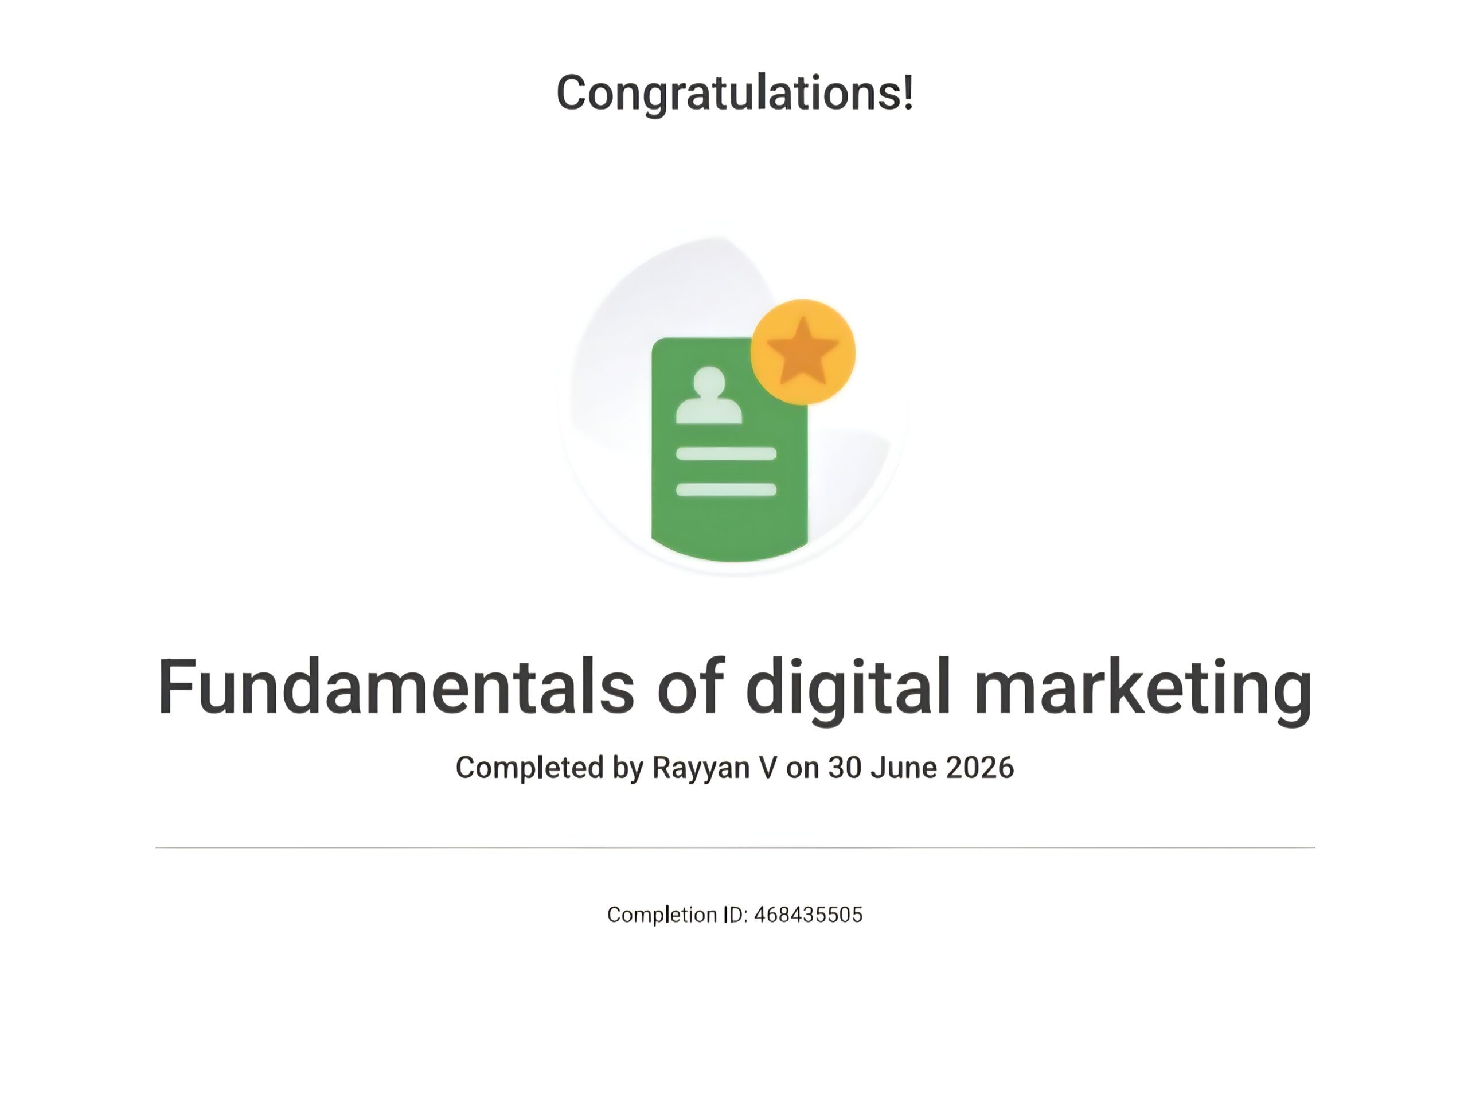Select the word Fundamentals in the title
This screenshot has width=1468, height=1101.
click(x=396, y=687)
